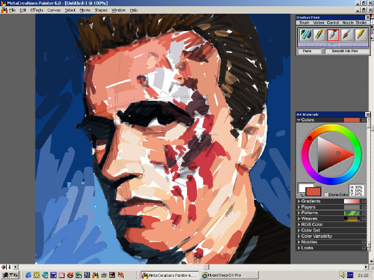Expand the Color Variability section
The height and width of the screenshot is (280, 374).
299,236
